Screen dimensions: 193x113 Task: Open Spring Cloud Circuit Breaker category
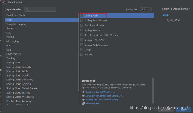click(x=41, y=88)
